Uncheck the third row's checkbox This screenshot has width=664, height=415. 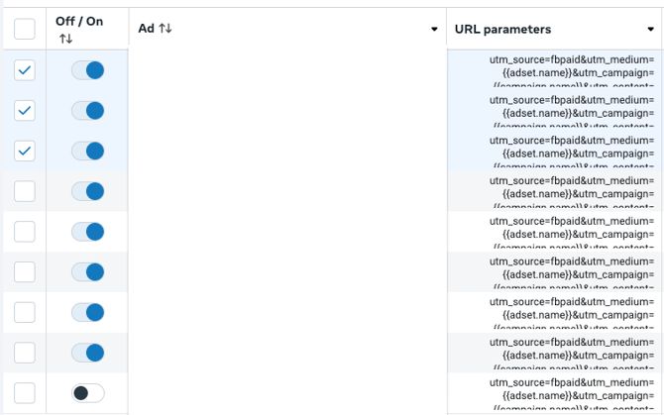point(25,151)
